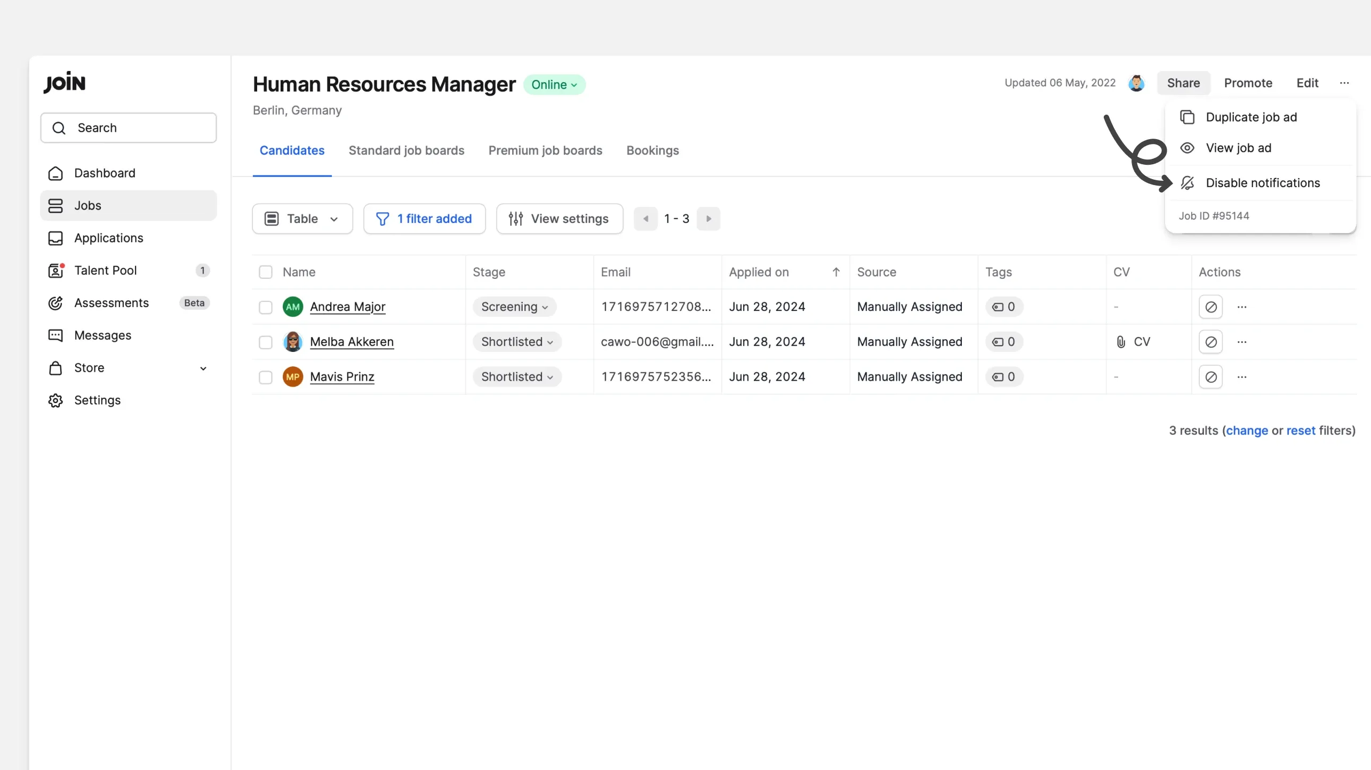Click into the Search field

click(x=129, y=128)
